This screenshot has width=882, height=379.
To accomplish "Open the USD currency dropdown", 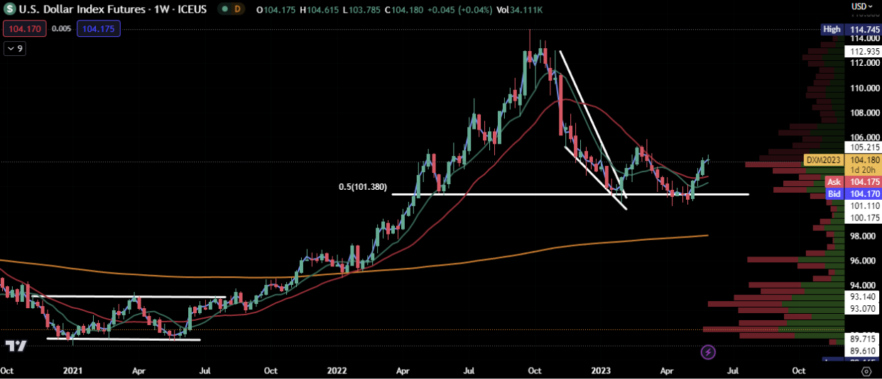I will tap(861, 6).
